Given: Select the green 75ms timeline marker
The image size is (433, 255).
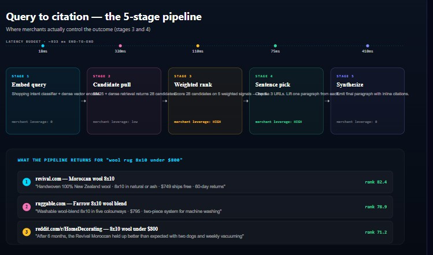Looking at the screenshot, I should [275, 46].
